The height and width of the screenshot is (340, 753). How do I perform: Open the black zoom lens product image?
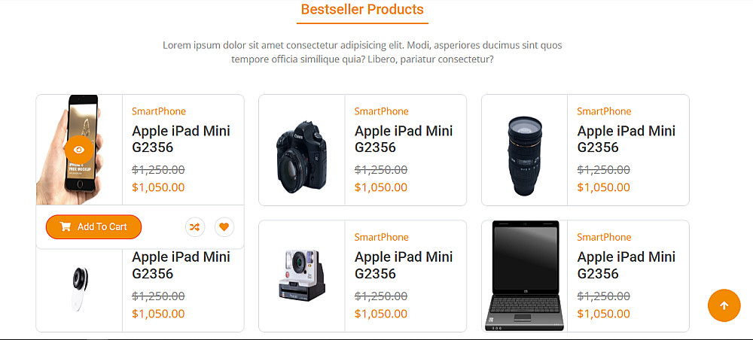pyautogui.click(x=525, y=156)
